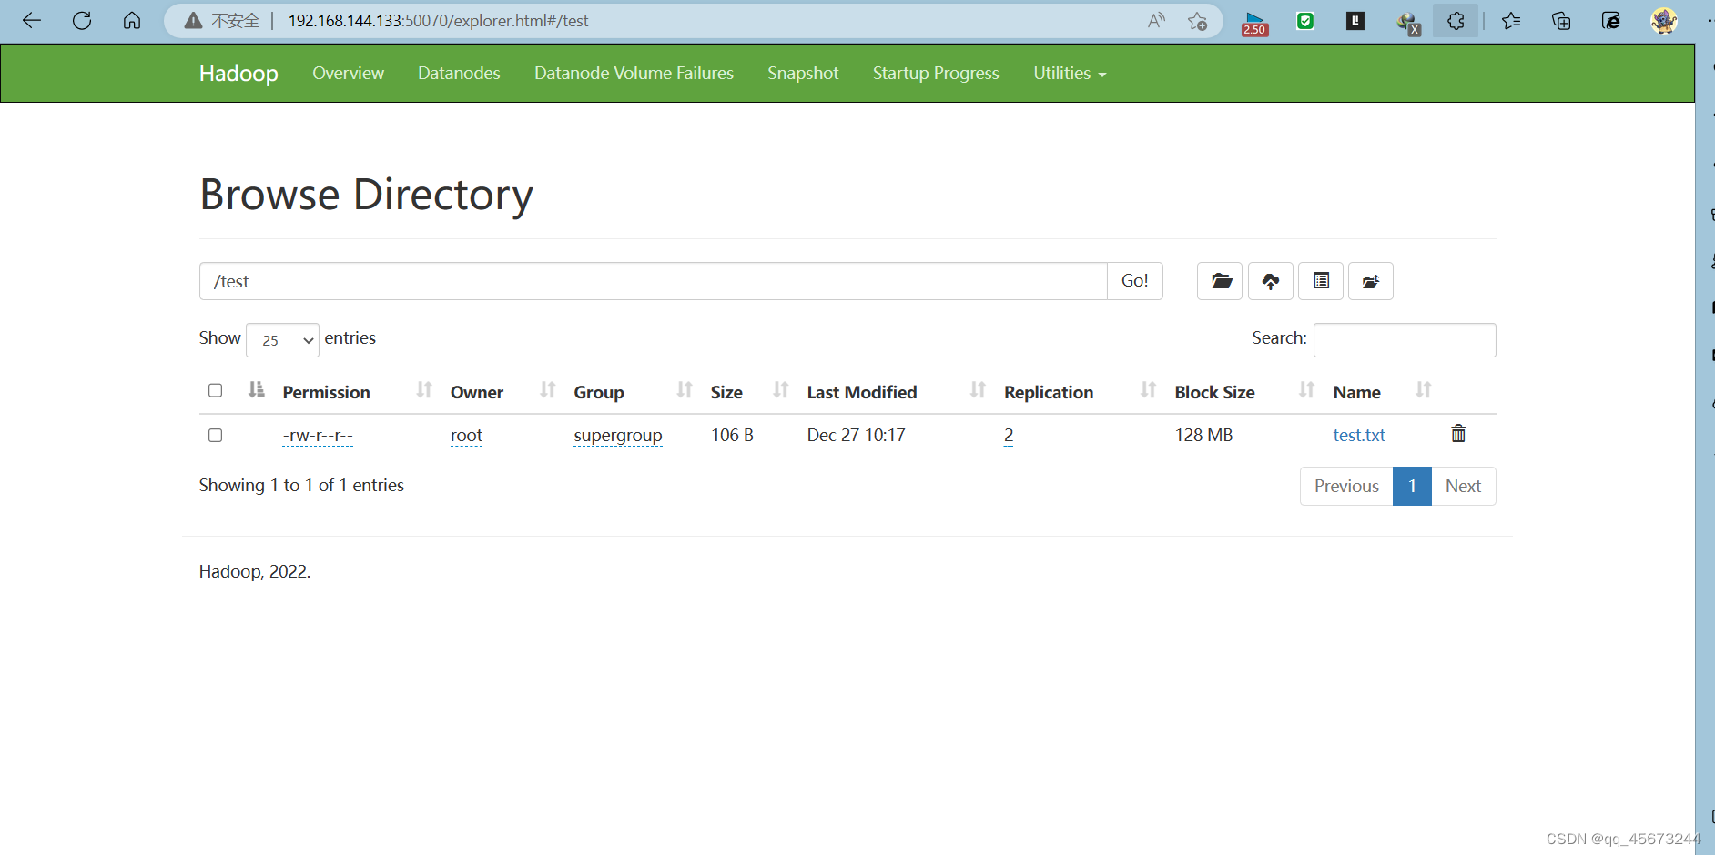Open the Datanodes tab
The height and width of the screenshot is (855, 1715).
[x=459, y=73]
